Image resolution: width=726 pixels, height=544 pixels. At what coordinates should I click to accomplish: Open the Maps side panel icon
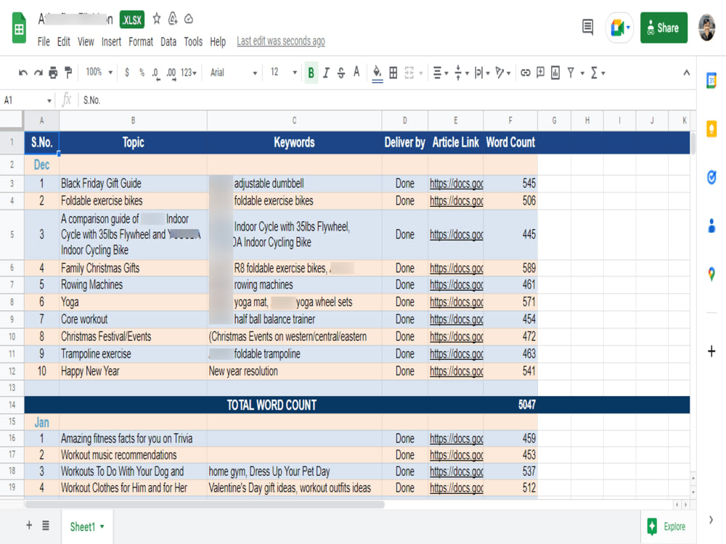point(711,274)
